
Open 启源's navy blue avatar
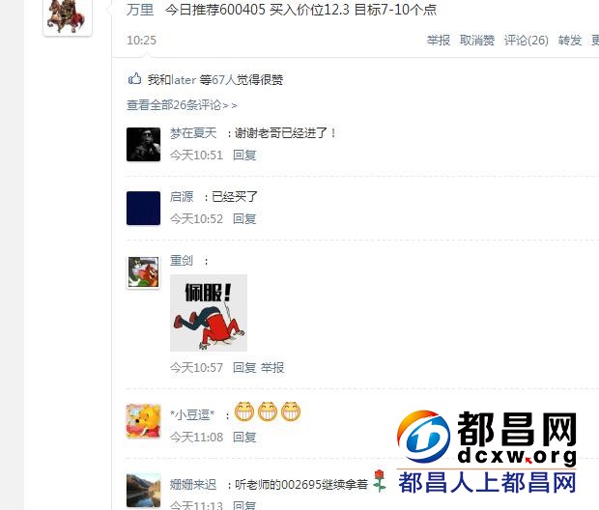143,209
